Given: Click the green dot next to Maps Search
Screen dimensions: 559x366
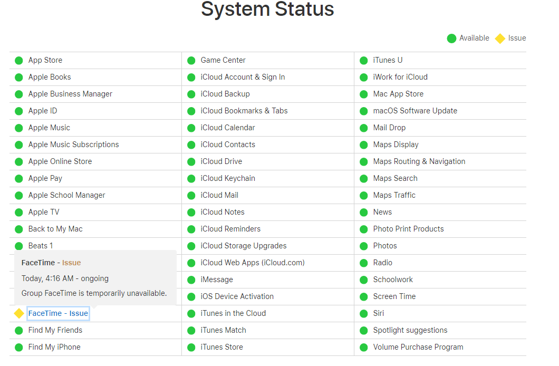Looking at the screenshot, I should click(x=364, y=179).
